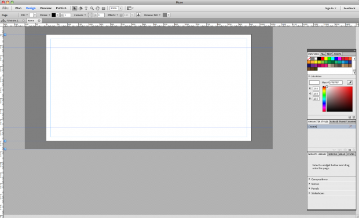Click the stroke weight input field
The height and width of the screenshot is (218, 359).
[x=67, y=15]
